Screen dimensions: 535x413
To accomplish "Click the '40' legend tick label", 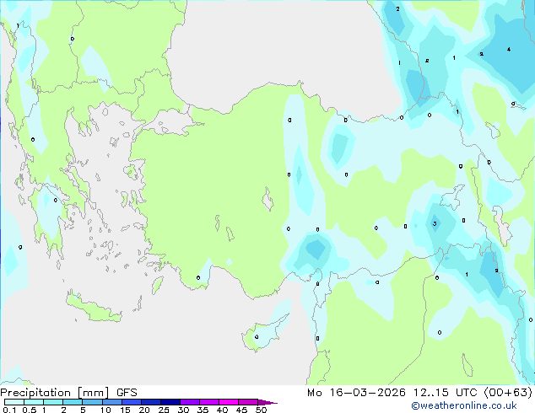I will pos(222,410).
